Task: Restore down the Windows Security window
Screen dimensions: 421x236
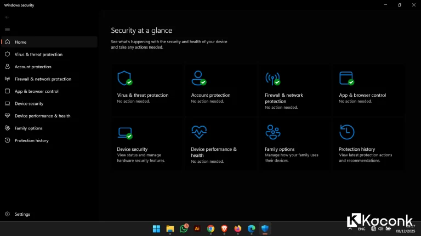Action: pyautogui.click(x=400, y=5)
